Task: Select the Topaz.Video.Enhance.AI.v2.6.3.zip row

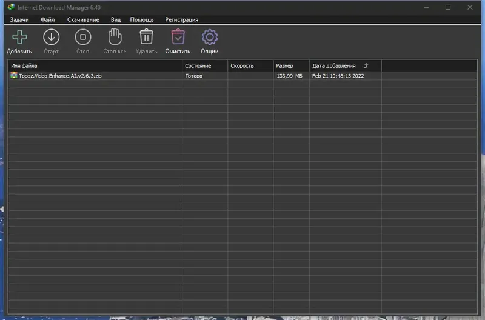Action: point(243,76)
